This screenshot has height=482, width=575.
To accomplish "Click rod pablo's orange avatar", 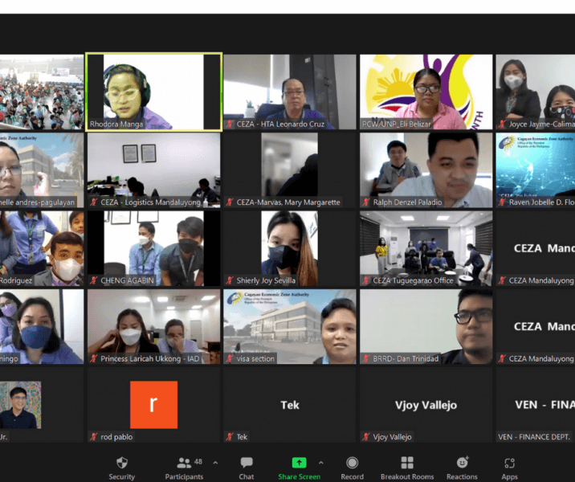I will [x=153, y=405].
